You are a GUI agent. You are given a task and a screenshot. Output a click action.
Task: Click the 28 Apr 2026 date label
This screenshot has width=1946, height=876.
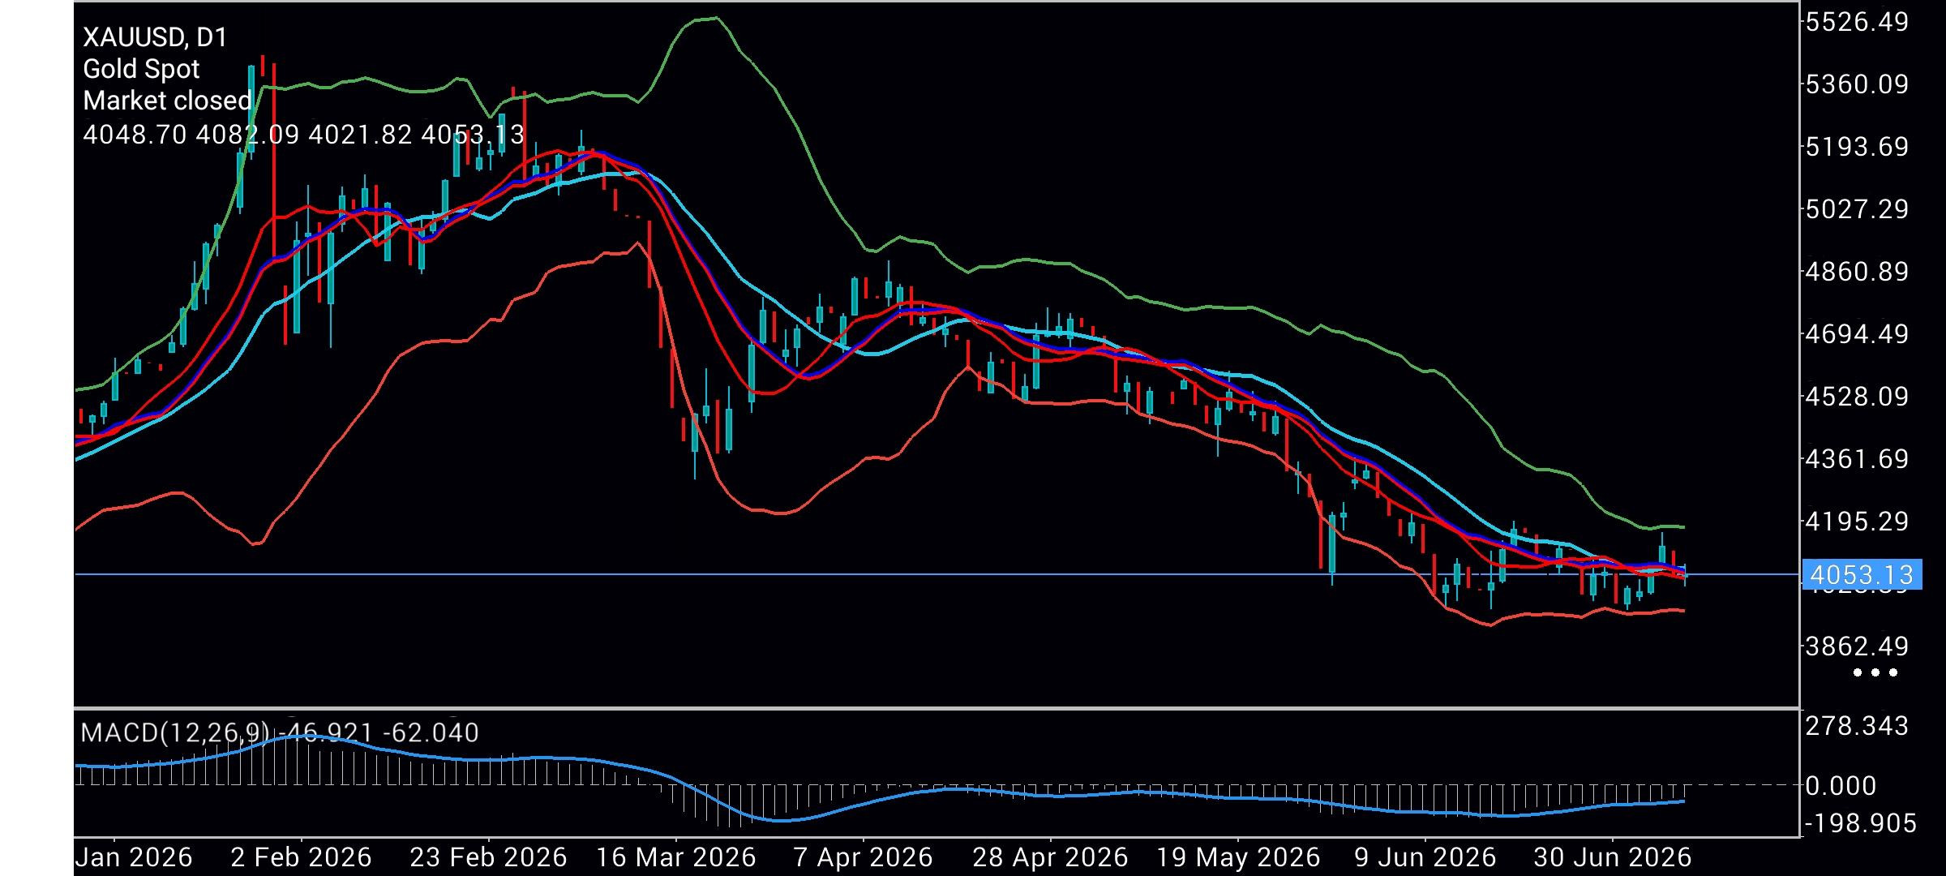click(1050, 857)
